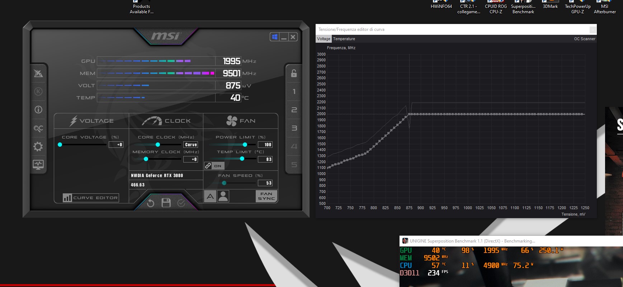Click the driver version 466.63 text

click(138, 185)
